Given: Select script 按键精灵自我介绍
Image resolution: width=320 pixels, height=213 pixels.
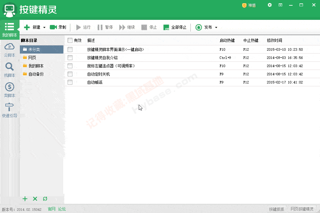Looking at the screenshot, I should point(102,58).
